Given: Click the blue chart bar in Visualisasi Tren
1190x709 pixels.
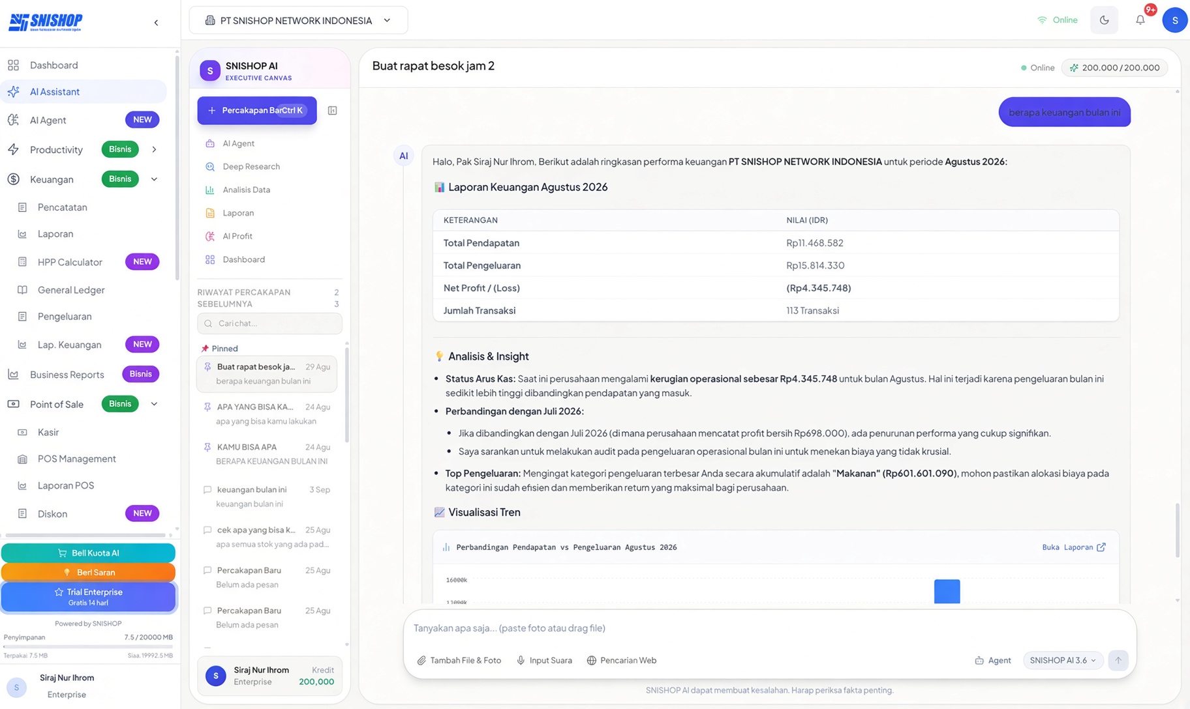Looking at the screenshot, I should 947,591.
